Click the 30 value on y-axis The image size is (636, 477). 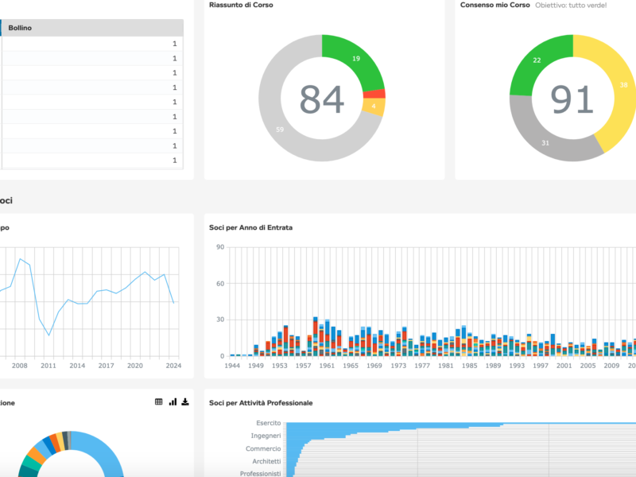[x=220, y=320]
